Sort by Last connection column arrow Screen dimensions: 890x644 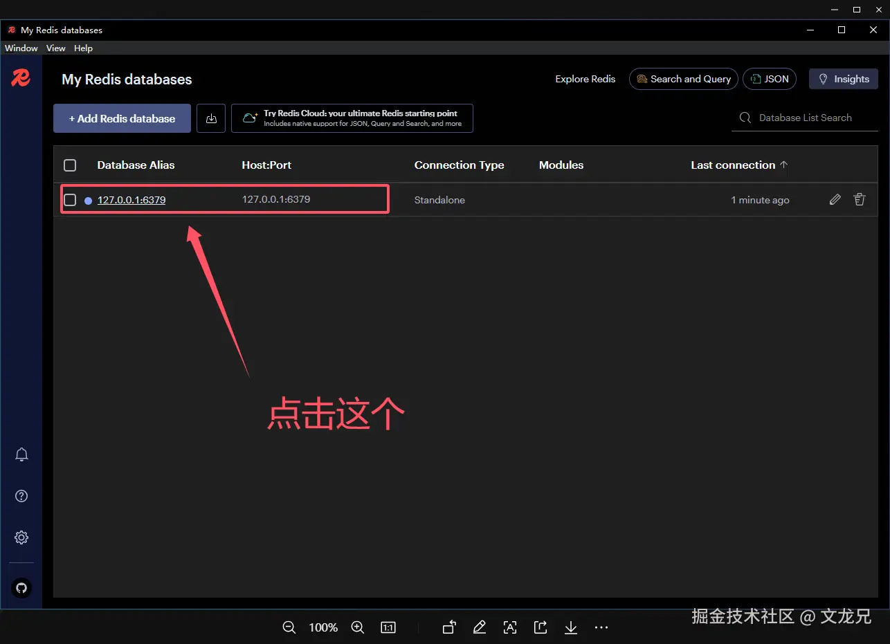(x=784, y=165)
